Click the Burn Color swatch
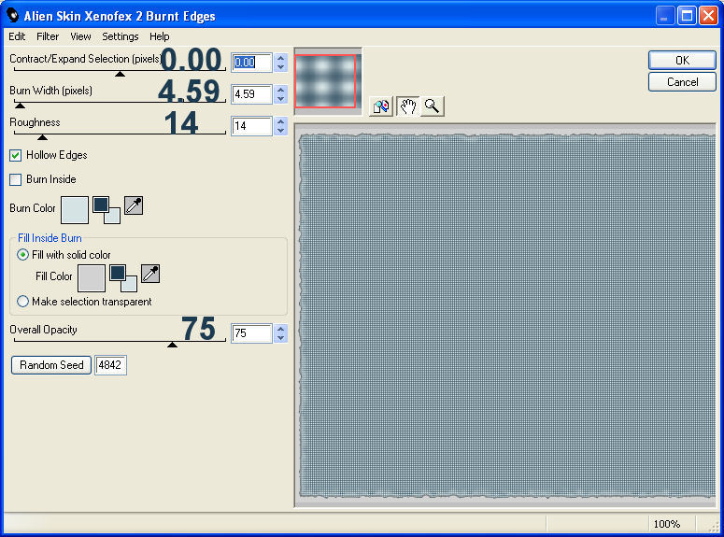The image size is (724, 537). tap(75, 210)
